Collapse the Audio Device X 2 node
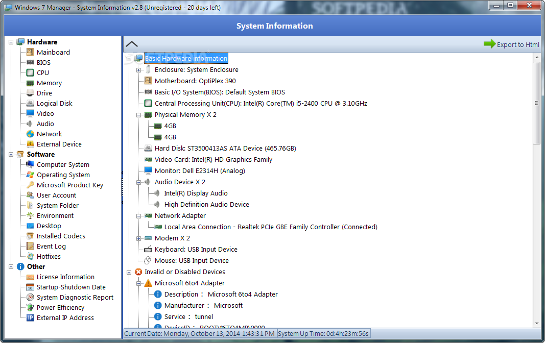This screenshot has width=545, height=343. coord(139,182)
